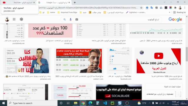Open the taskbar clock and date
The width and height of the screenshot is (188, 106).
pos(175,103)
